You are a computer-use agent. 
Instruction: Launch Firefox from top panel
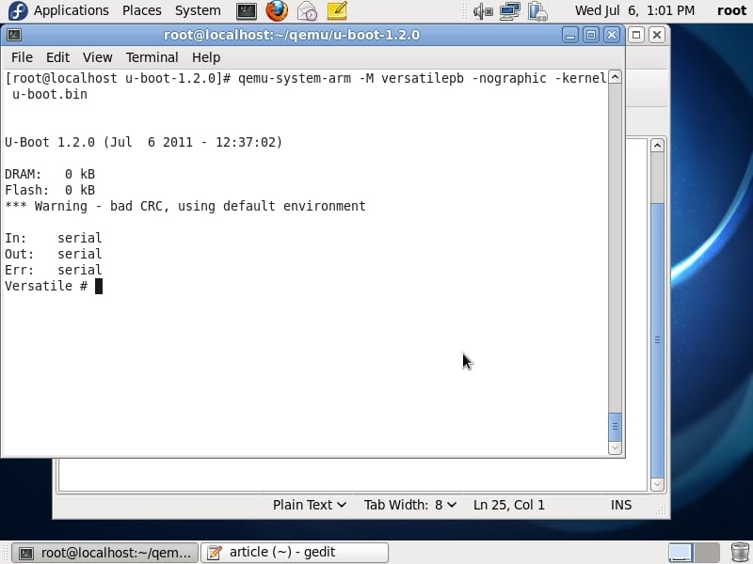coord(277,10)
